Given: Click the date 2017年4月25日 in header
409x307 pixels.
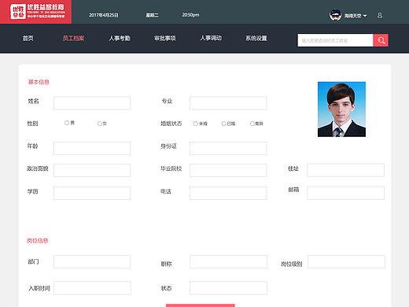Looking at the screenshot, I should coord(104,15).
